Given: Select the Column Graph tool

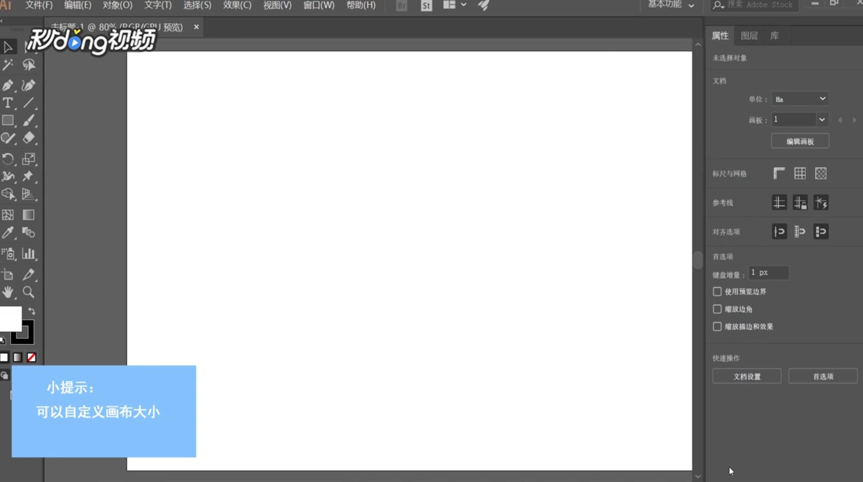Looking at the screenshot, I should point(29,254).
